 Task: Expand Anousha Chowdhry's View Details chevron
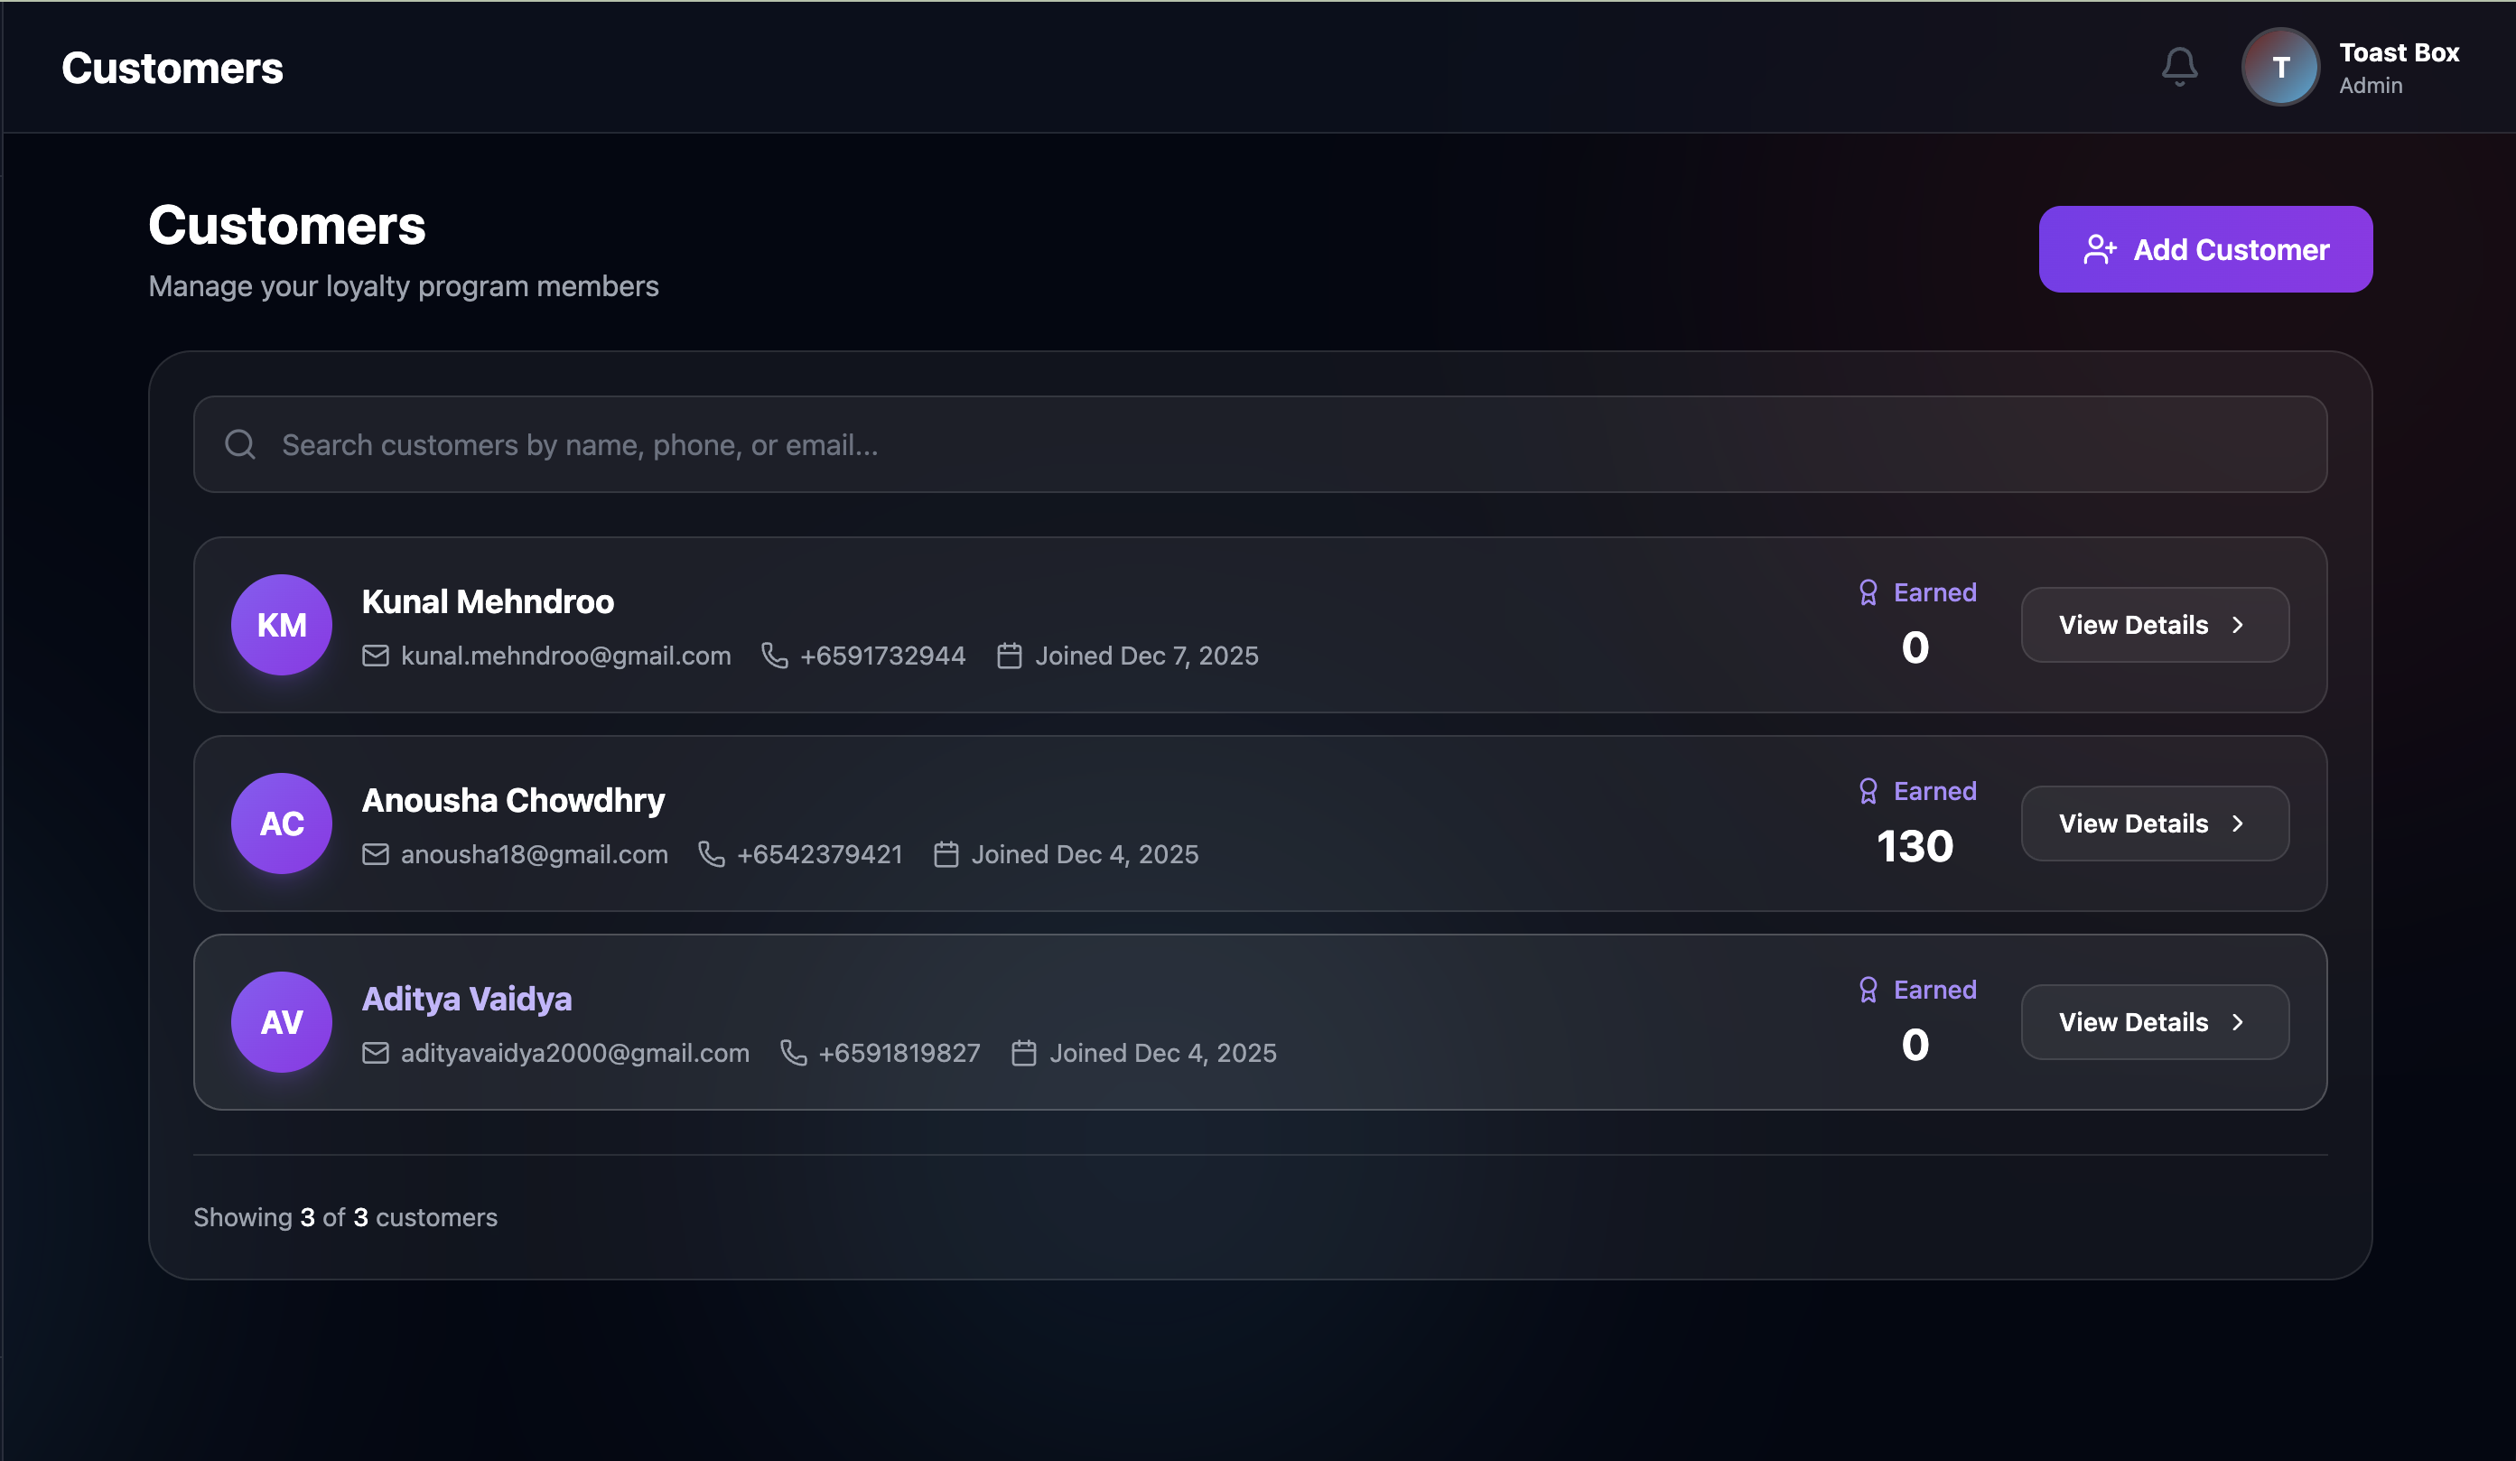(x=2238, y=824)
